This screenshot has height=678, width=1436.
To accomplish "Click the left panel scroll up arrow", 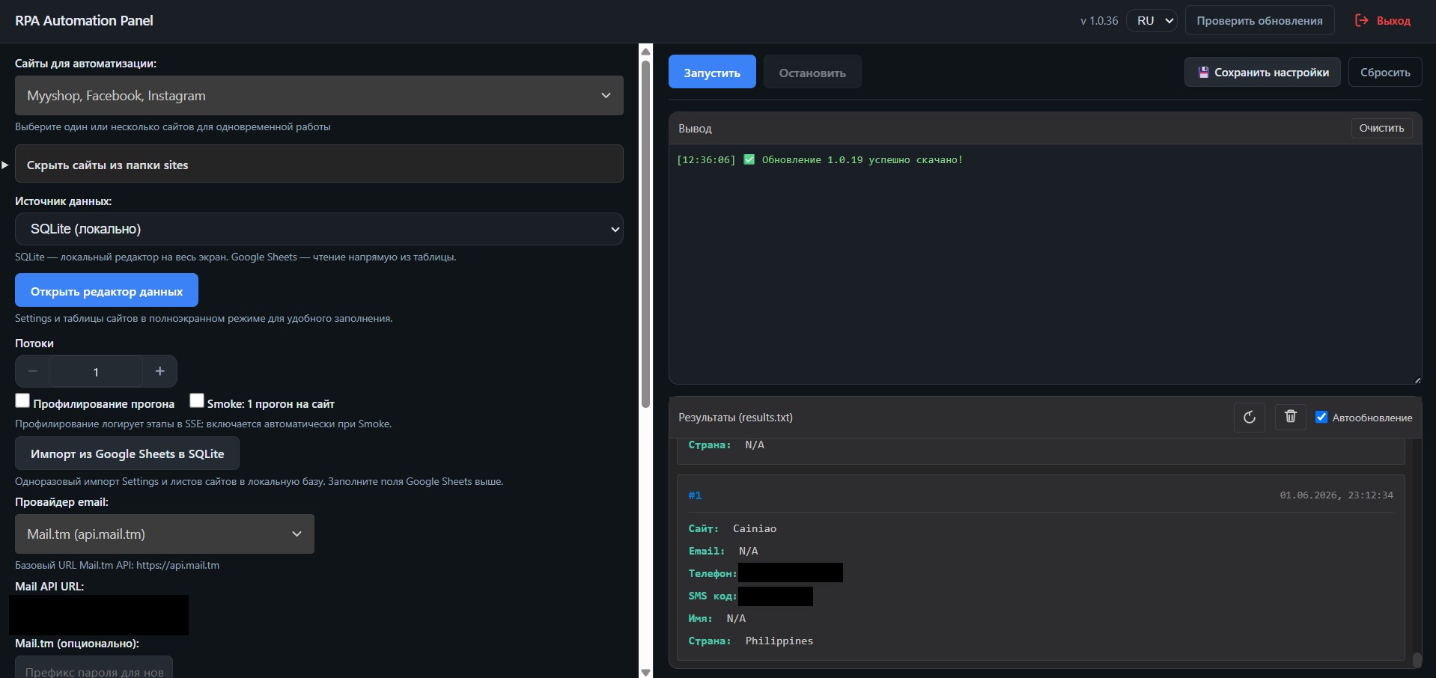I will coord(645,51).
